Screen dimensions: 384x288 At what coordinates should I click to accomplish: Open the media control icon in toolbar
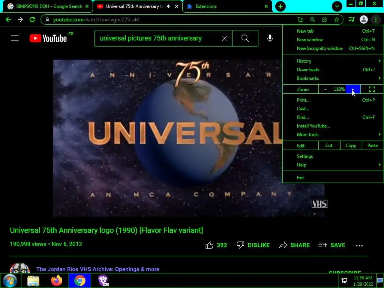(x=351, y=19)
